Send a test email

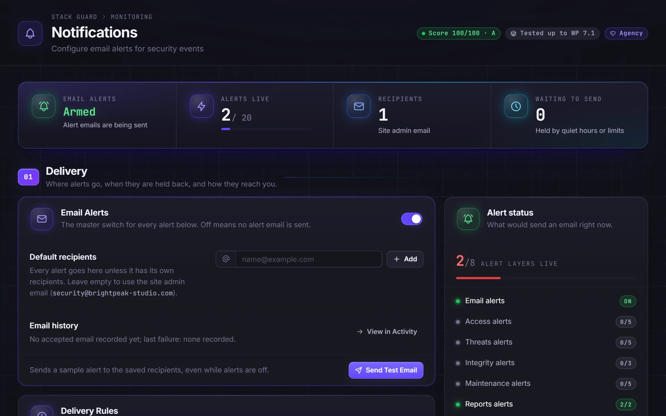tap(386, 370)
